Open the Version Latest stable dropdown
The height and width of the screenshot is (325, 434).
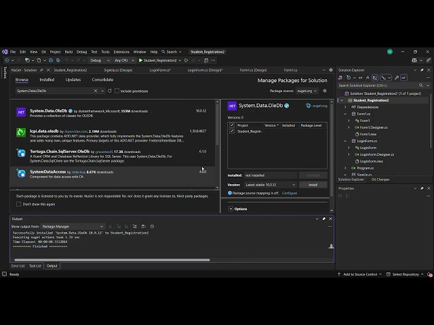pyautogui.click(x=270, y=185)
